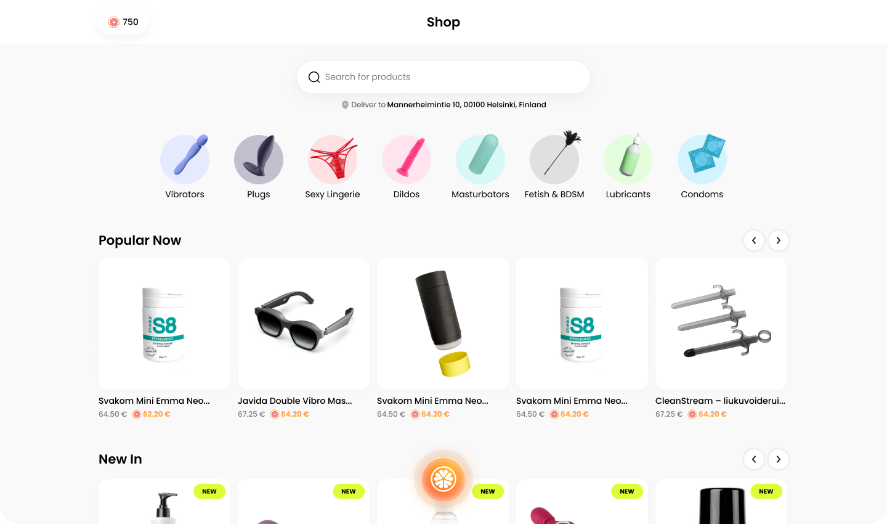Open the Lubricants category icon
The height and width of the screenshot is (524, 887).
click(628, 160)
